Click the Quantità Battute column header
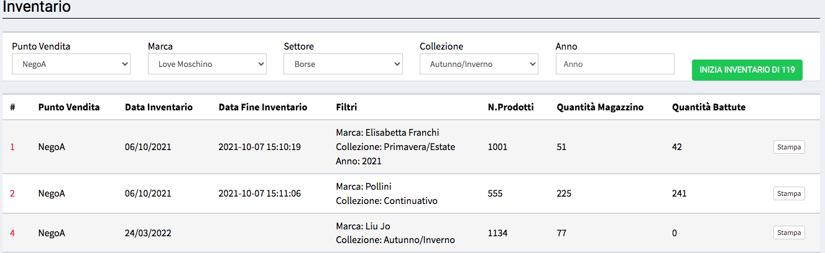Viewport: 825px width, 253px height. tap(709, 107)
